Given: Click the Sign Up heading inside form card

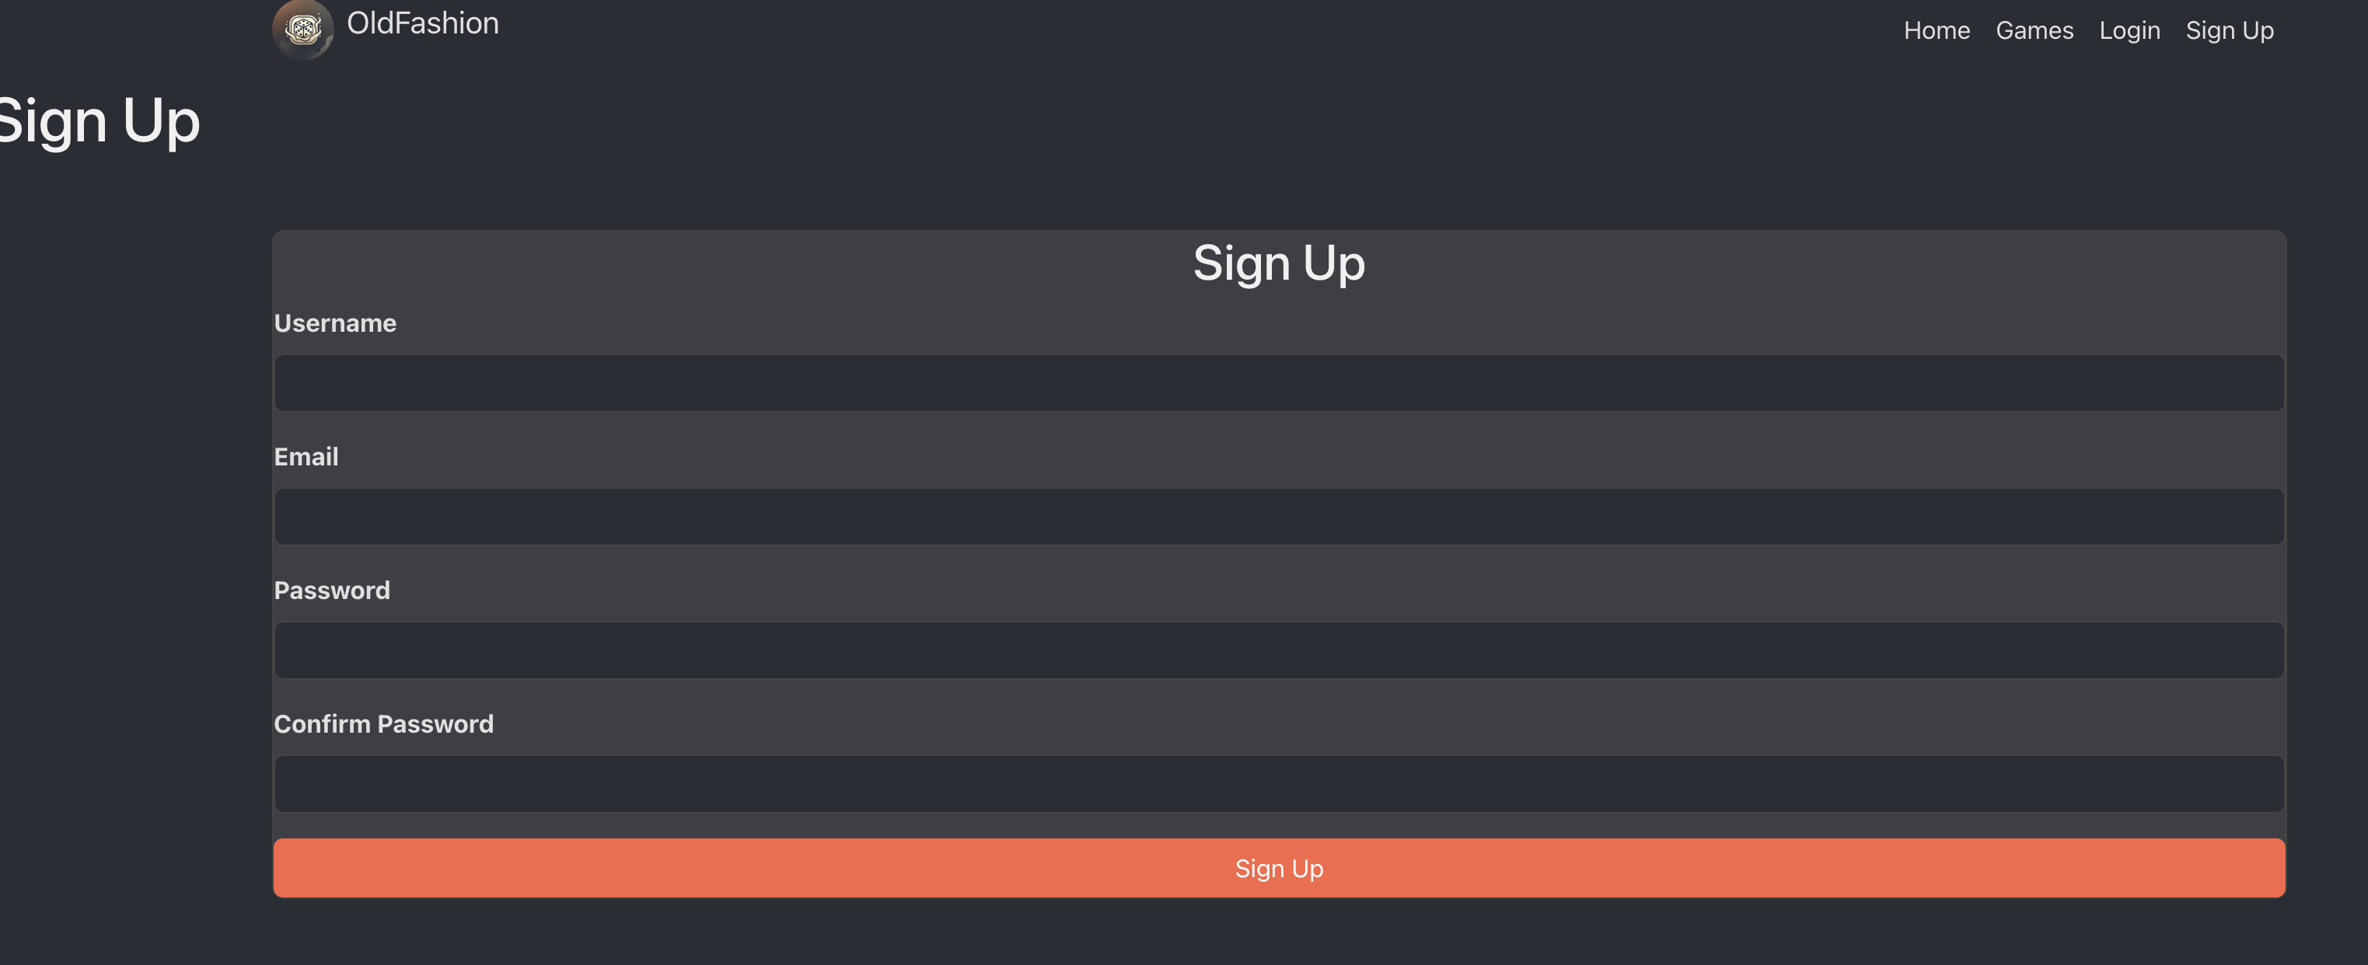Looking at the screenshot, I should (1279, 263).
